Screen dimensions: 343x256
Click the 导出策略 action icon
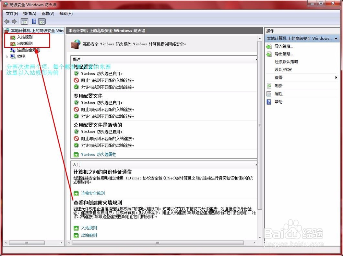pyautogui.click(x=269, y=54)
